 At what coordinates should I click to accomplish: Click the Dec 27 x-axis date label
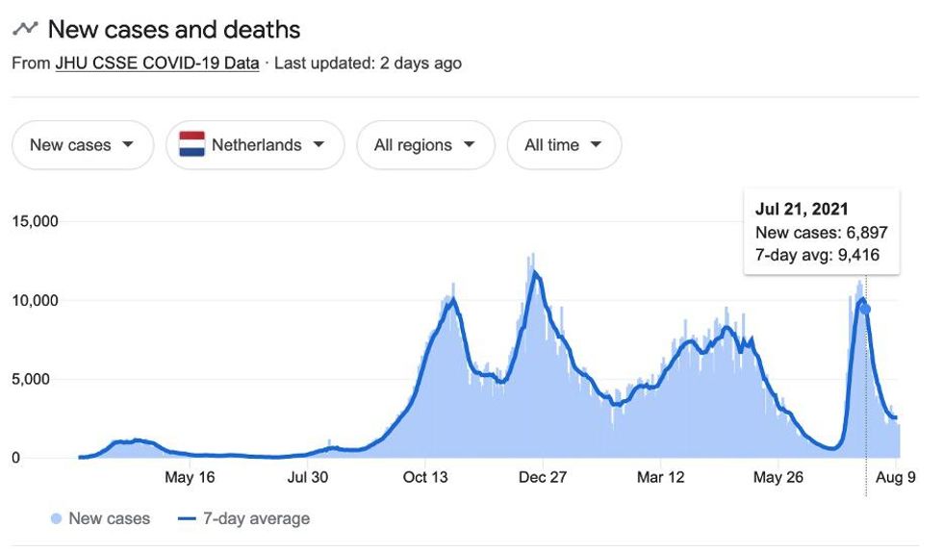click(x=544, y=477)
